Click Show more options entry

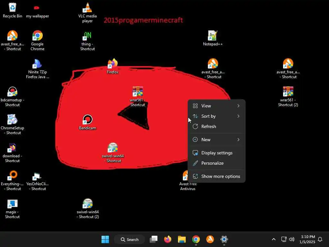217,177
